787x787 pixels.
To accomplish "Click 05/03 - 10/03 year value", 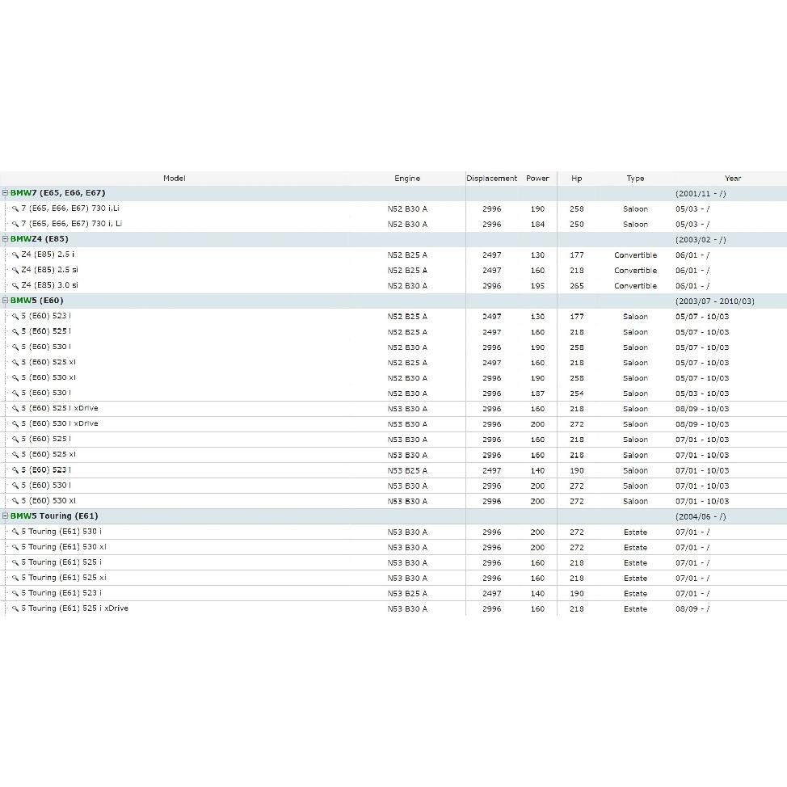I will [702, 393].
